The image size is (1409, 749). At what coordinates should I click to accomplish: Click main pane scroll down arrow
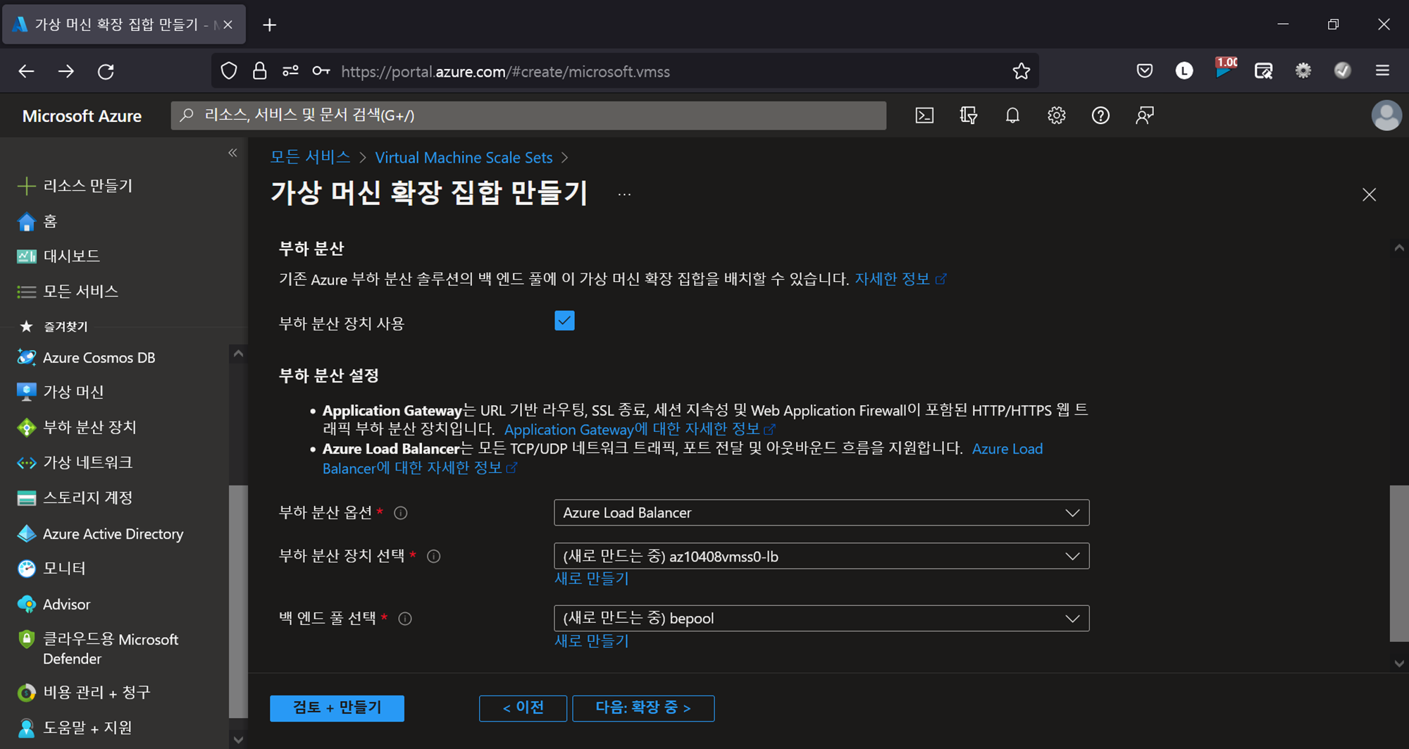pos(1399,664)
